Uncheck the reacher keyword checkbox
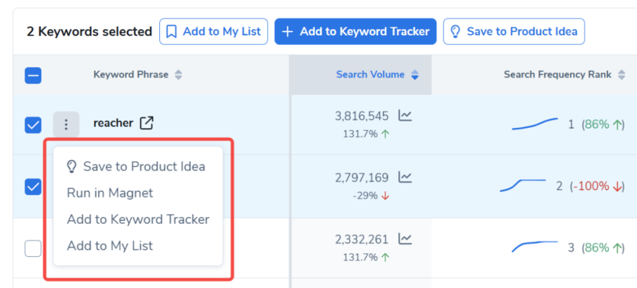637x288 pixels. click(x=33, y=125)
